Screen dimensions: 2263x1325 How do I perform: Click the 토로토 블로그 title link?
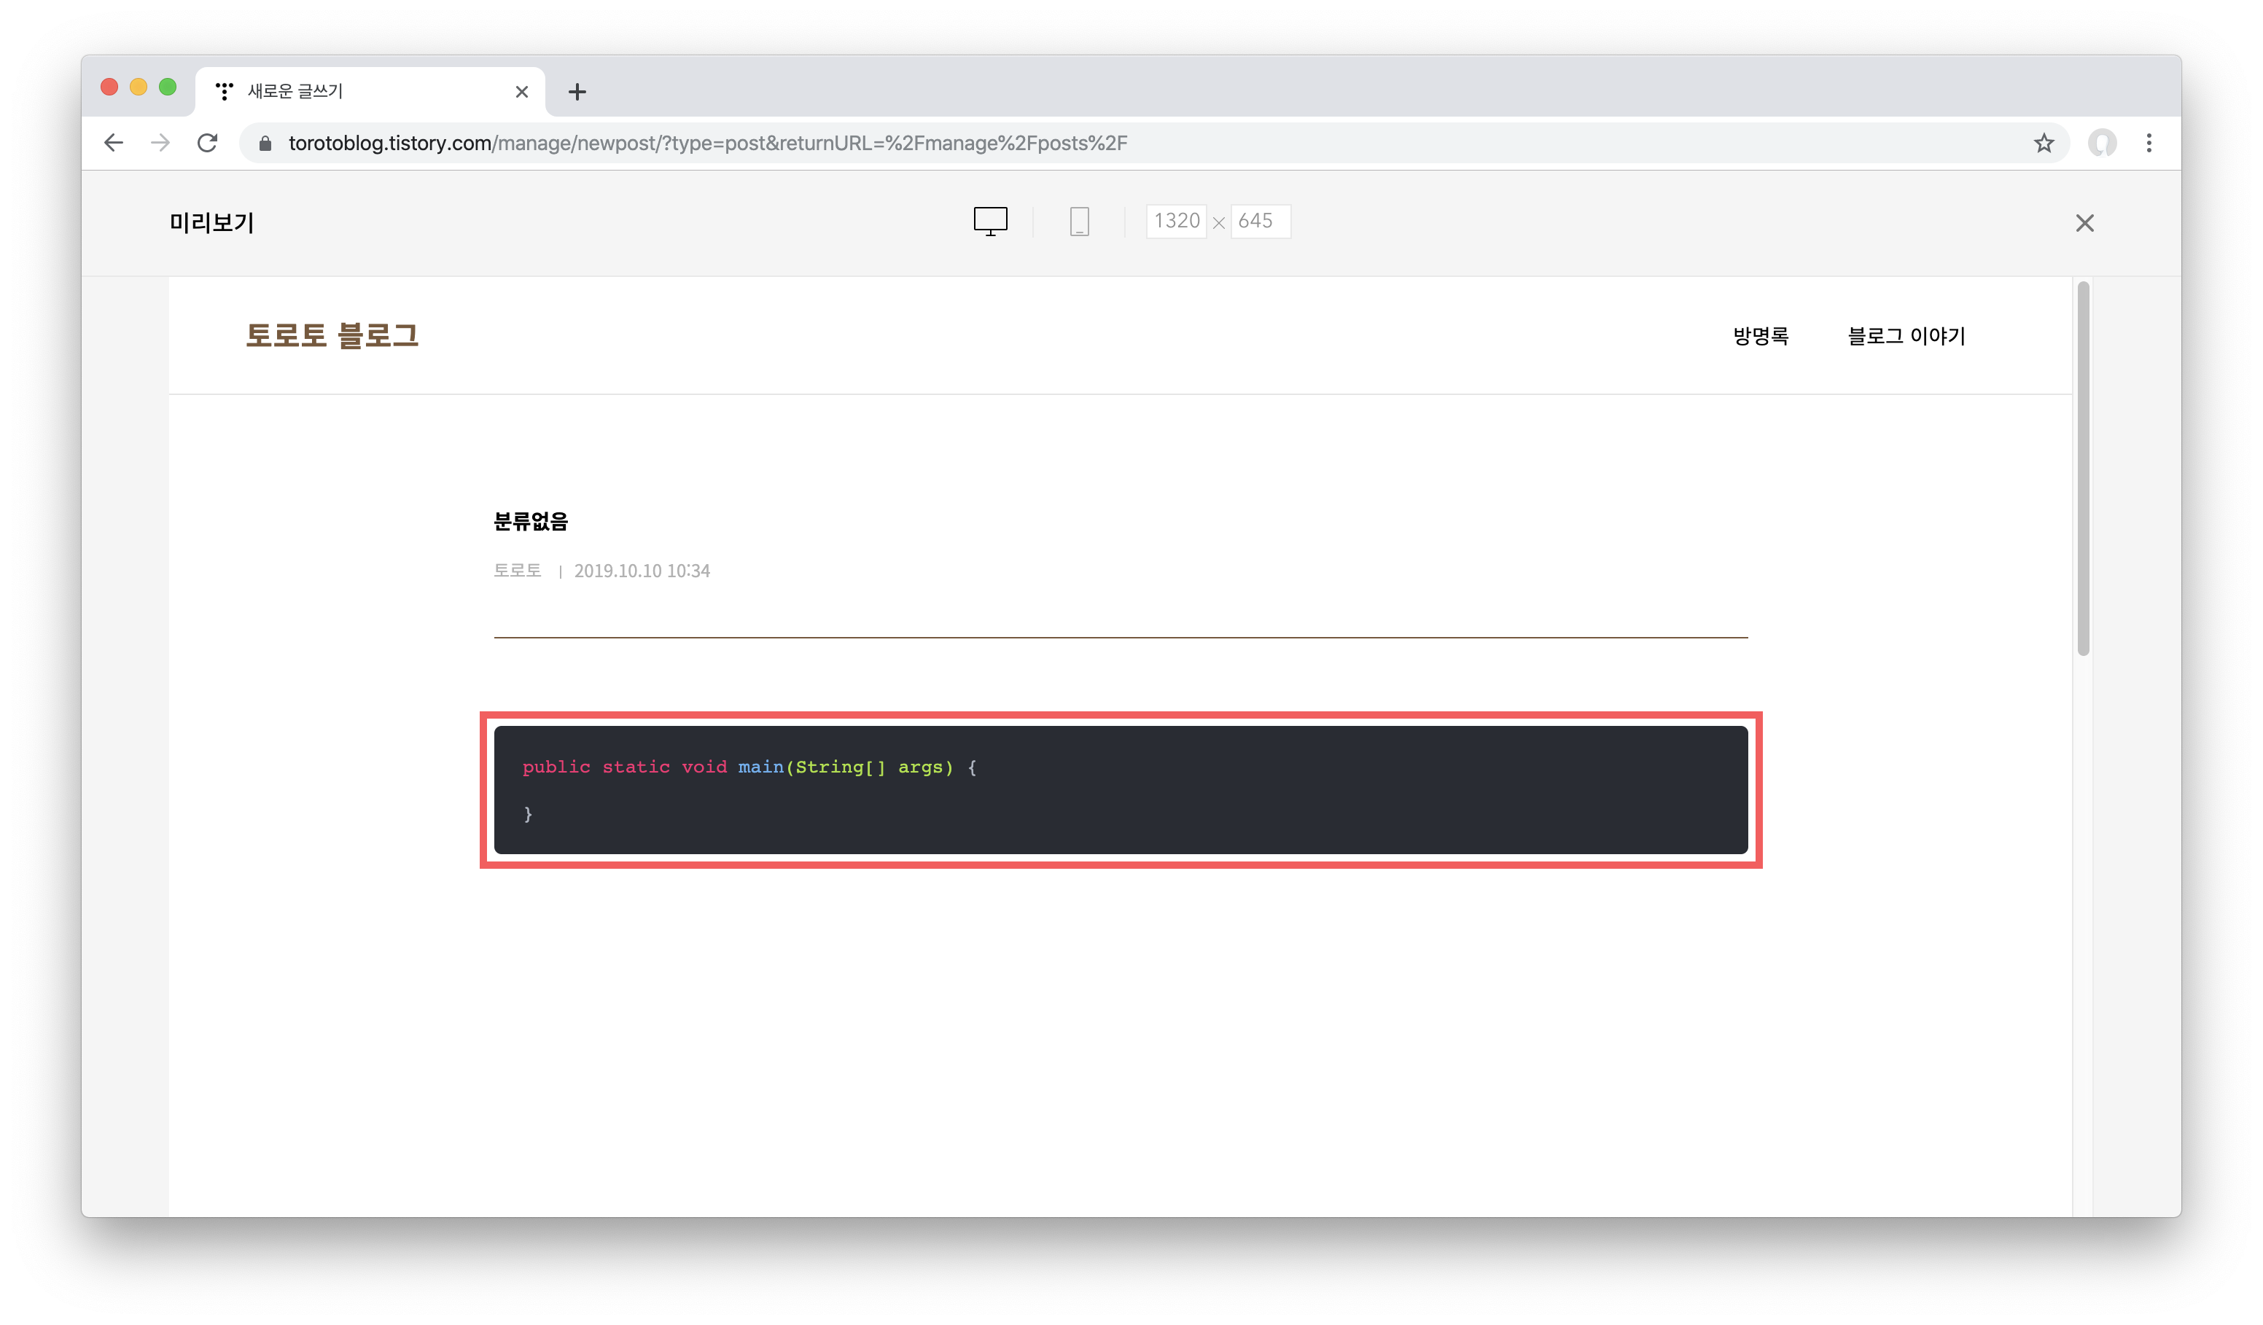point(332,336)
